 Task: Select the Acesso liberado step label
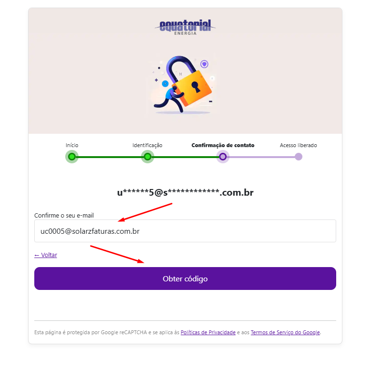click(298, 145)
